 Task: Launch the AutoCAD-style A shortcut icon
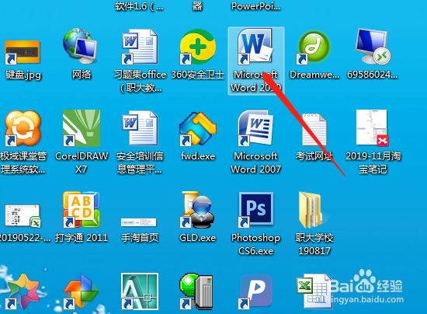pos(140,291)
